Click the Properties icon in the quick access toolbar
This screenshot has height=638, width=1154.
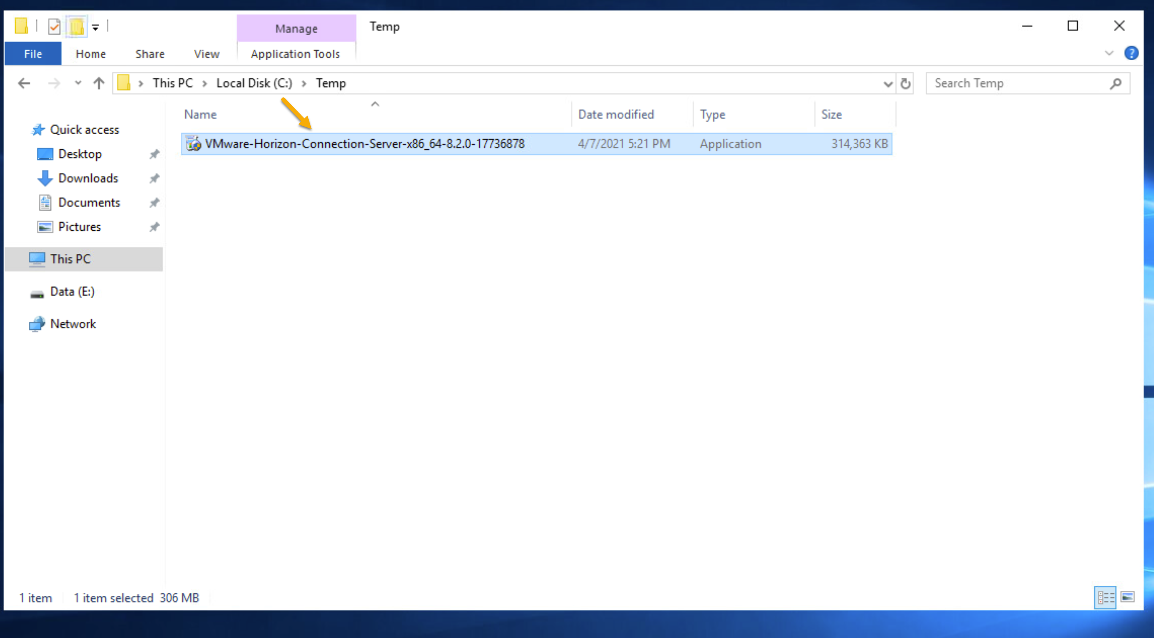point(54,27)
